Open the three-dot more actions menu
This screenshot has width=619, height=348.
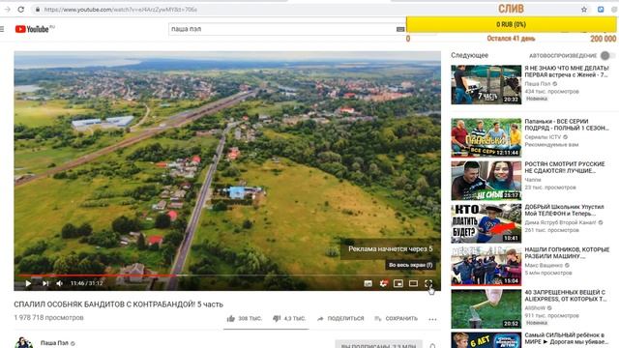432,319
